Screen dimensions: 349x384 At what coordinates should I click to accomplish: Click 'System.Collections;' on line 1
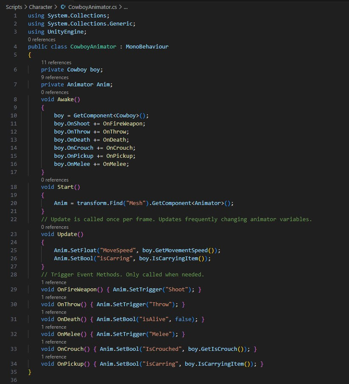pyautogui.click(x=79, y=16)
